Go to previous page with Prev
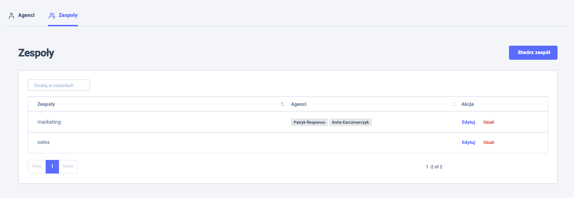Image resolution: width=574 pixels, height=198 pixels. 37,166
